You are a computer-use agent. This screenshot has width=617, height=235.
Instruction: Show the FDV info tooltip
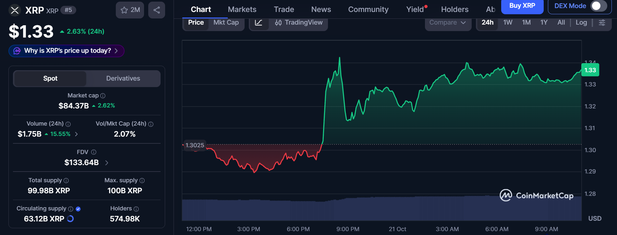pyautogui.click(x=94, y=152)
